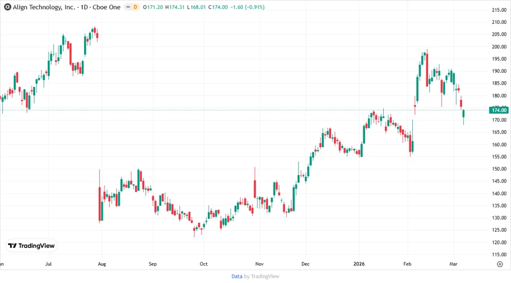Click the 1D interval text in title

click(84, 7)
